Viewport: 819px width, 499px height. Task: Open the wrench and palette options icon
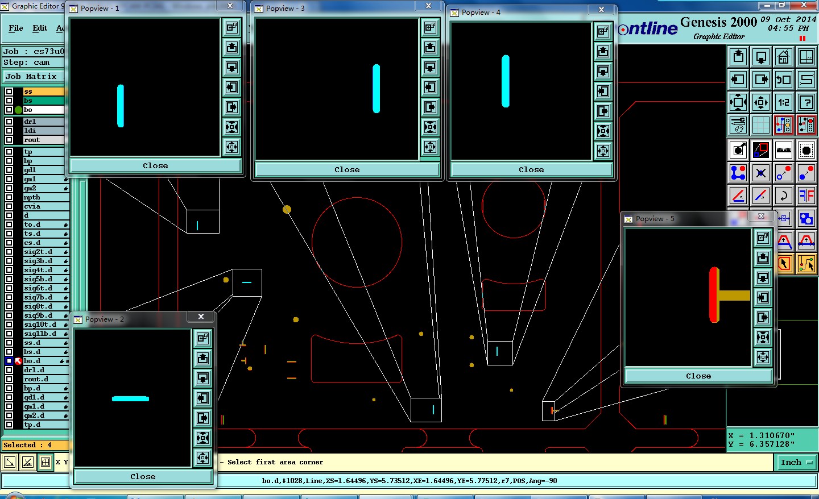(x=738, y=125)
